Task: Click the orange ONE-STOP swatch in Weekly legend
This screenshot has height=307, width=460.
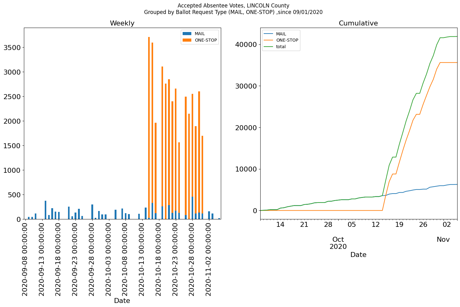Action: click(187, 40)
